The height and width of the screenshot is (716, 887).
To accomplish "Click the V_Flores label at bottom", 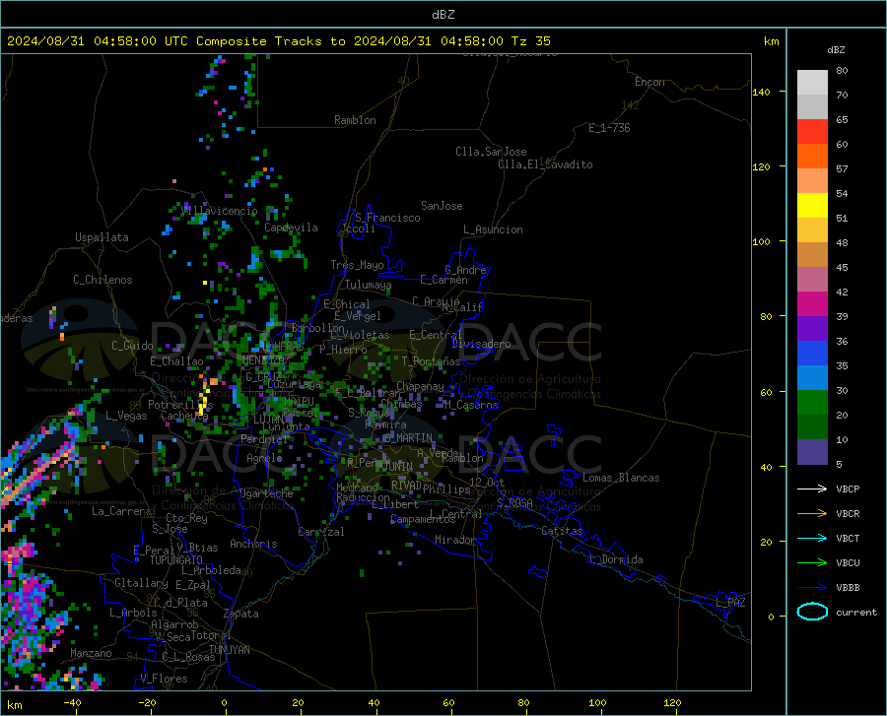I will (x=164, y=679).
